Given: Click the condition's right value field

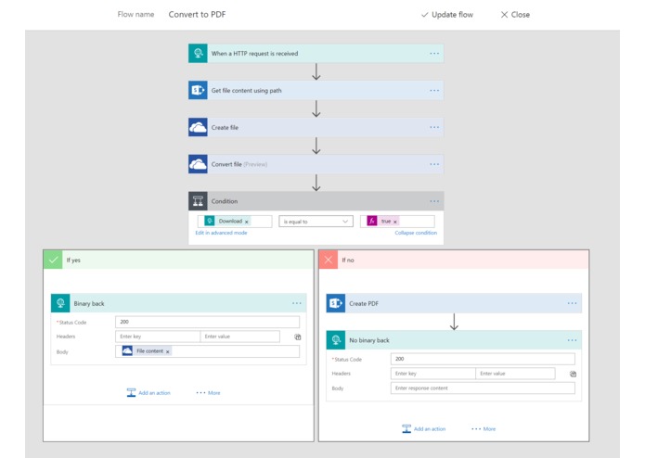Looking at the screenshot, I should click(x=397, y=222).
